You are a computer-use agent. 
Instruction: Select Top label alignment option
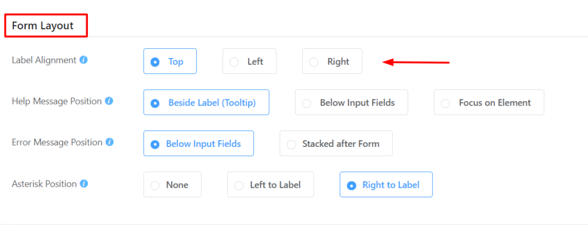click(x=170, y=61)
